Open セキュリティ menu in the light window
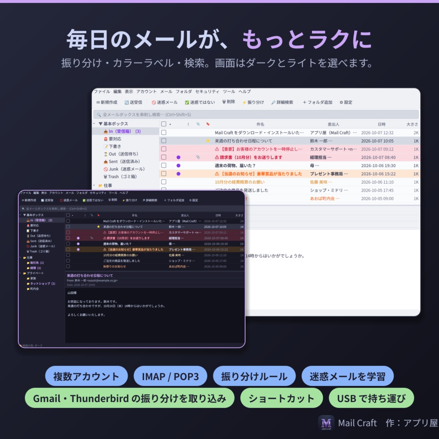 [207, 92]
